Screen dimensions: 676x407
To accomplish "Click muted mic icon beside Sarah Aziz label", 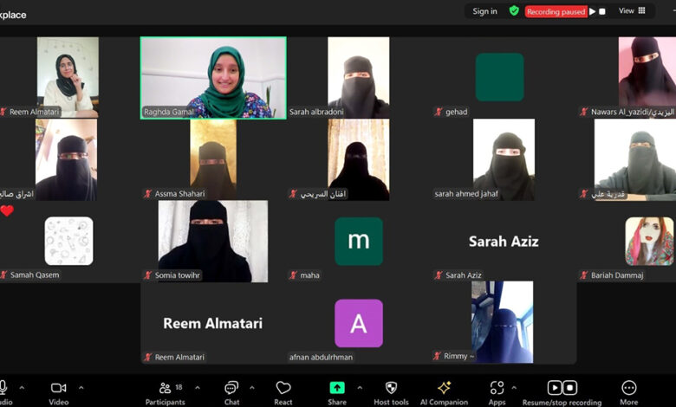I will pos(439,275).
